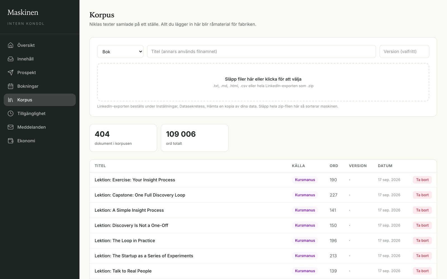Go to Innehåll section
Screen dimensions: 447x279
[40, 59]
